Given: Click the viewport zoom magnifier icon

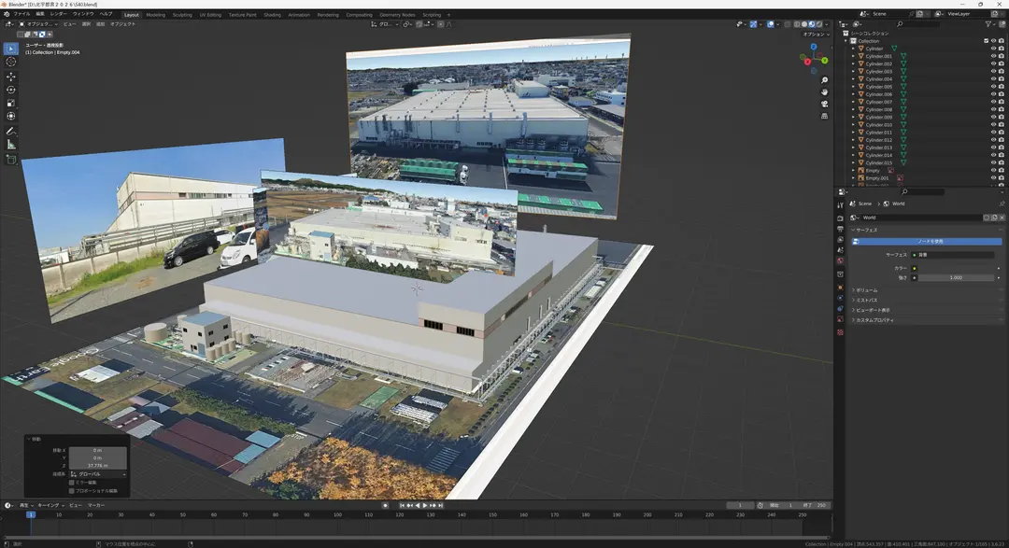Looking at the screenshot, I should 824,80.
